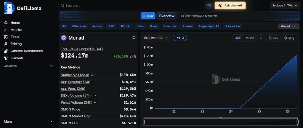Open the embed chart code icon
Viewport: 303px width, 128px height.
click(261, 38)
